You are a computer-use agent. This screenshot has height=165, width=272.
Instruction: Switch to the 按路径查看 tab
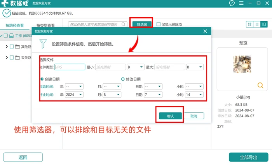(x=15, y=26)
